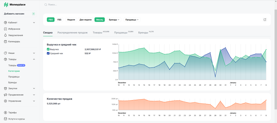
Task: Click the Тарифы icon in sidebar
Action: coord(5,113)
